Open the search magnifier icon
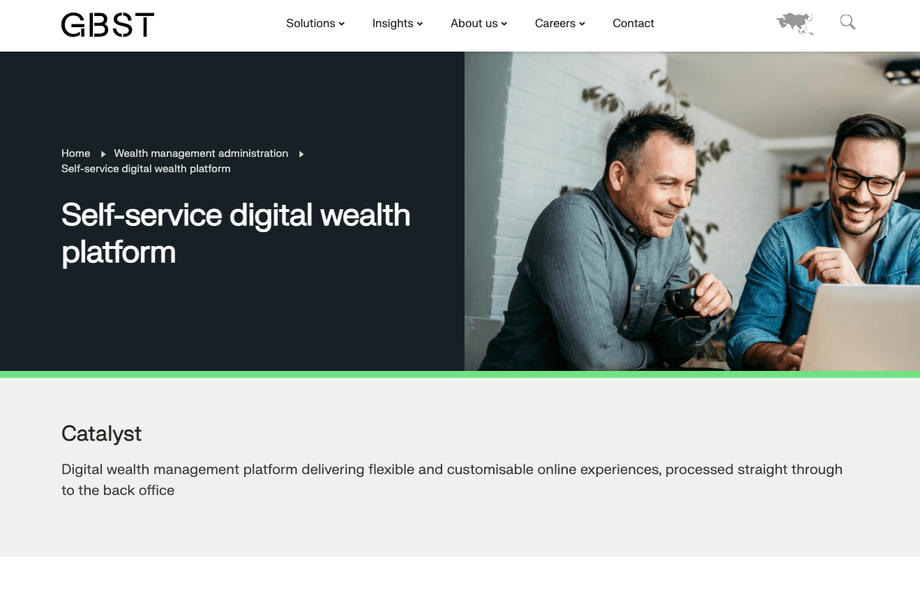 (x=847, y=22)
